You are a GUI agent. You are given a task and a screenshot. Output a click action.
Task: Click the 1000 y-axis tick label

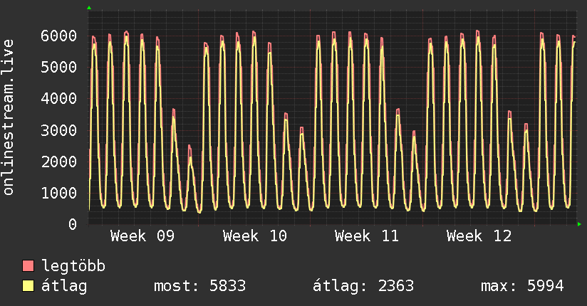58,193
